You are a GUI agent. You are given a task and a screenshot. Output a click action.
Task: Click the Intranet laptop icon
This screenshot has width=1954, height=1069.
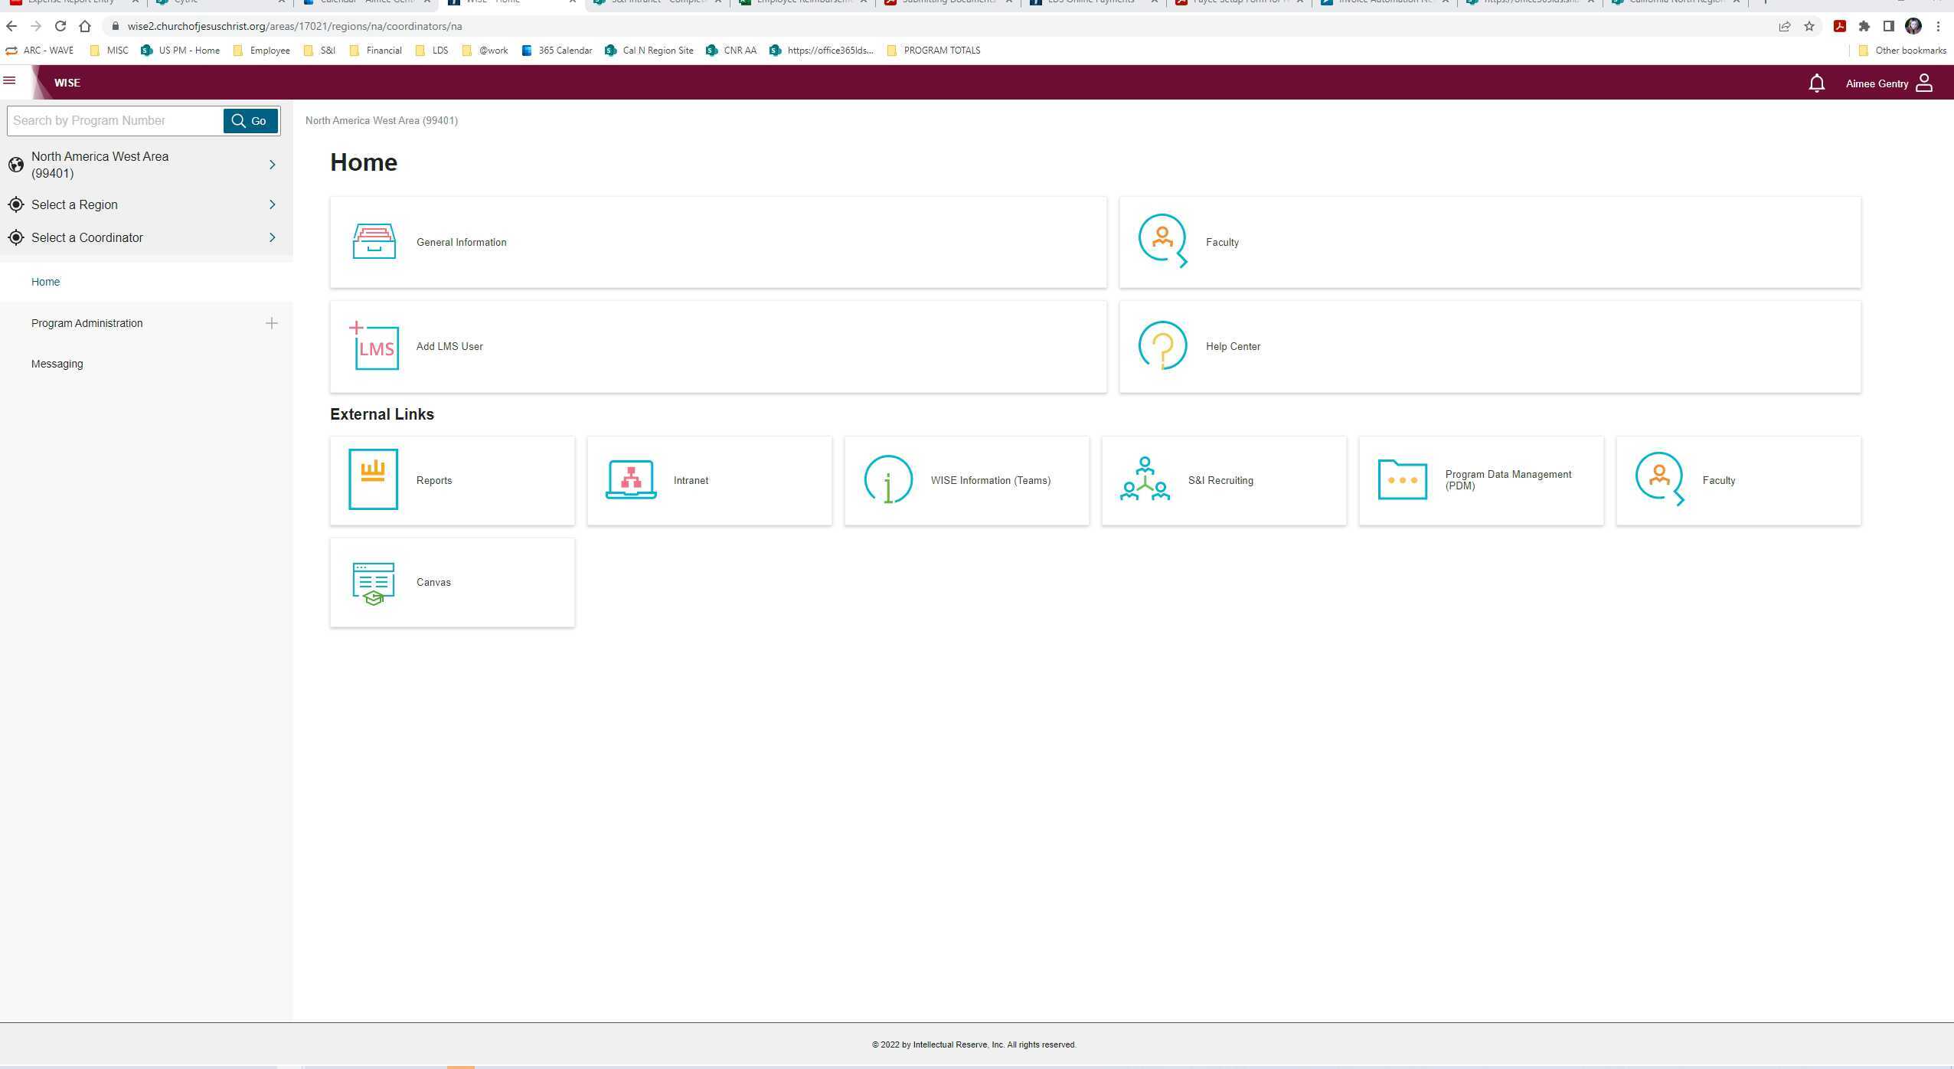point(630,480)
